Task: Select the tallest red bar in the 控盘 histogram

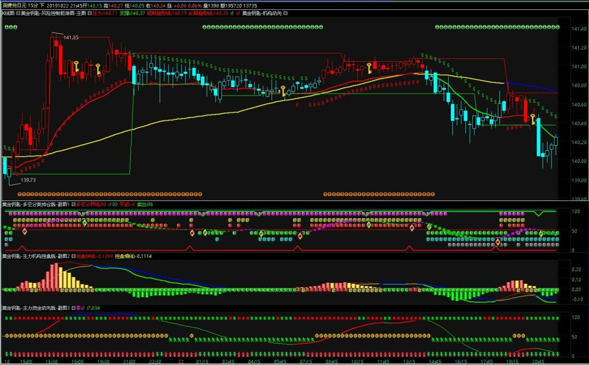Action: pyautogui.click(x=55, y=276)
